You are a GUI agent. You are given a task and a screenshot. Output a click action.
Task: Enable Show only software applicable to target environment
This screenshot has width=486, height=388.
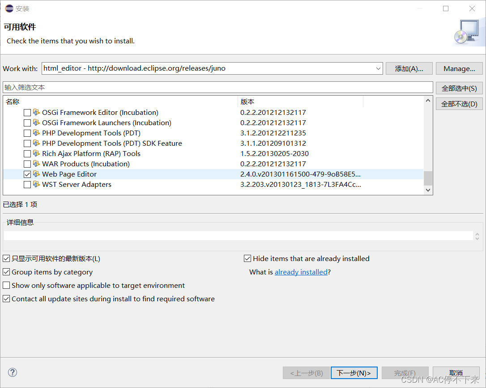coord(6,285)
